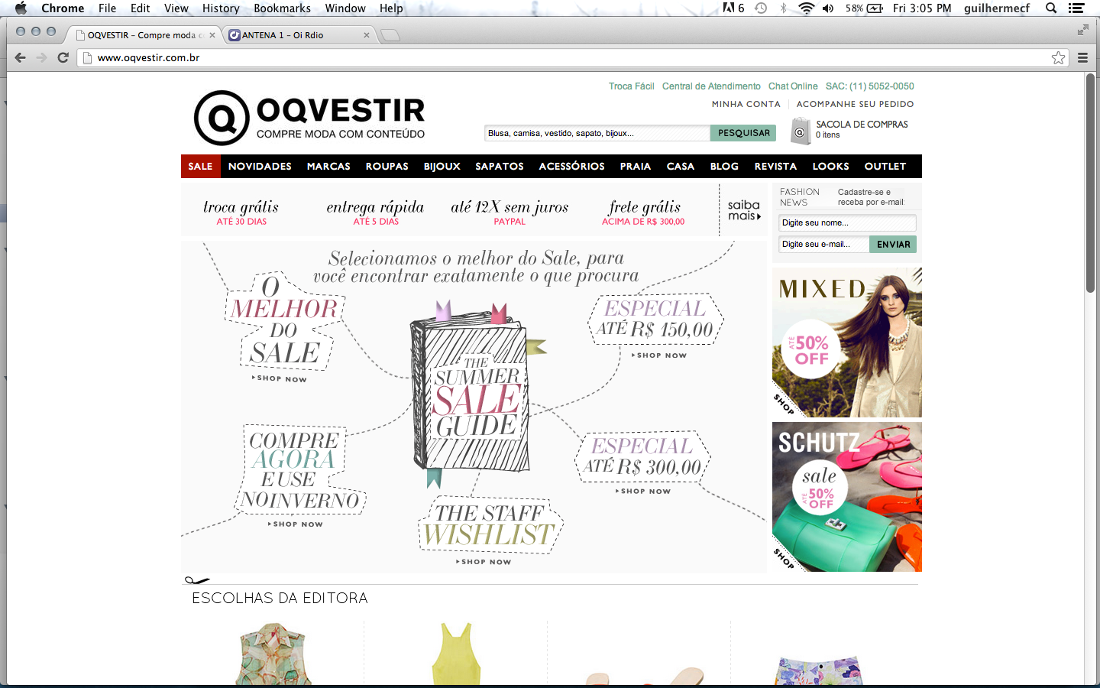Viewport: 1100px width, 688px height.
Task: Bookmark the page with the star icon
Action: [1058, 58]
